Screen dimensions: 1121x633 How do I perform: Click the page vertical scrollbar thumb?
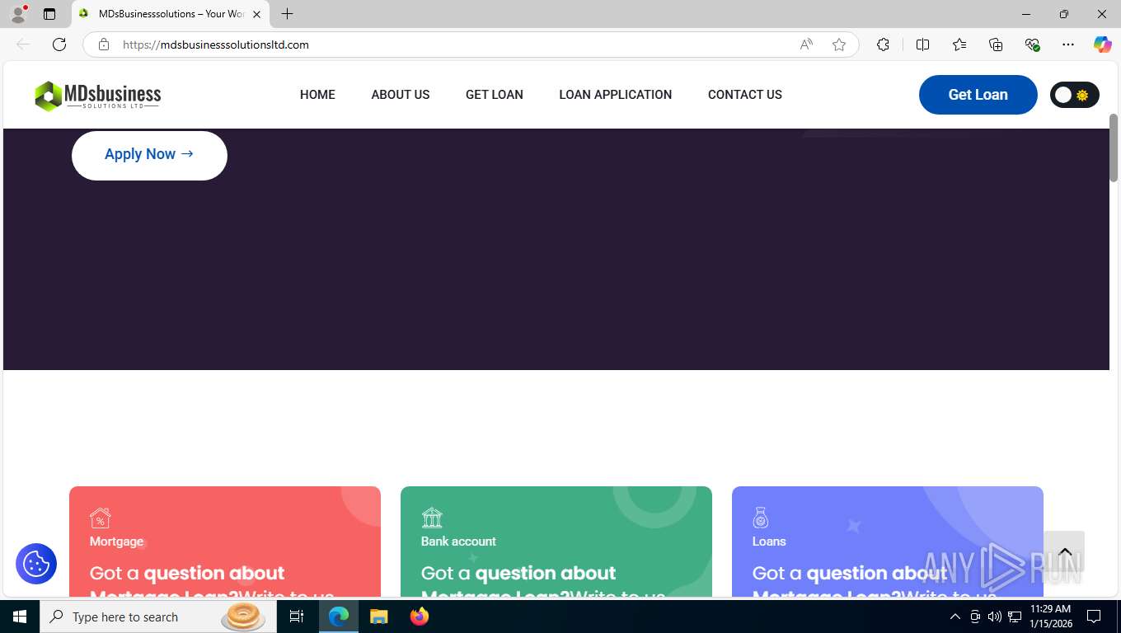1114,148
